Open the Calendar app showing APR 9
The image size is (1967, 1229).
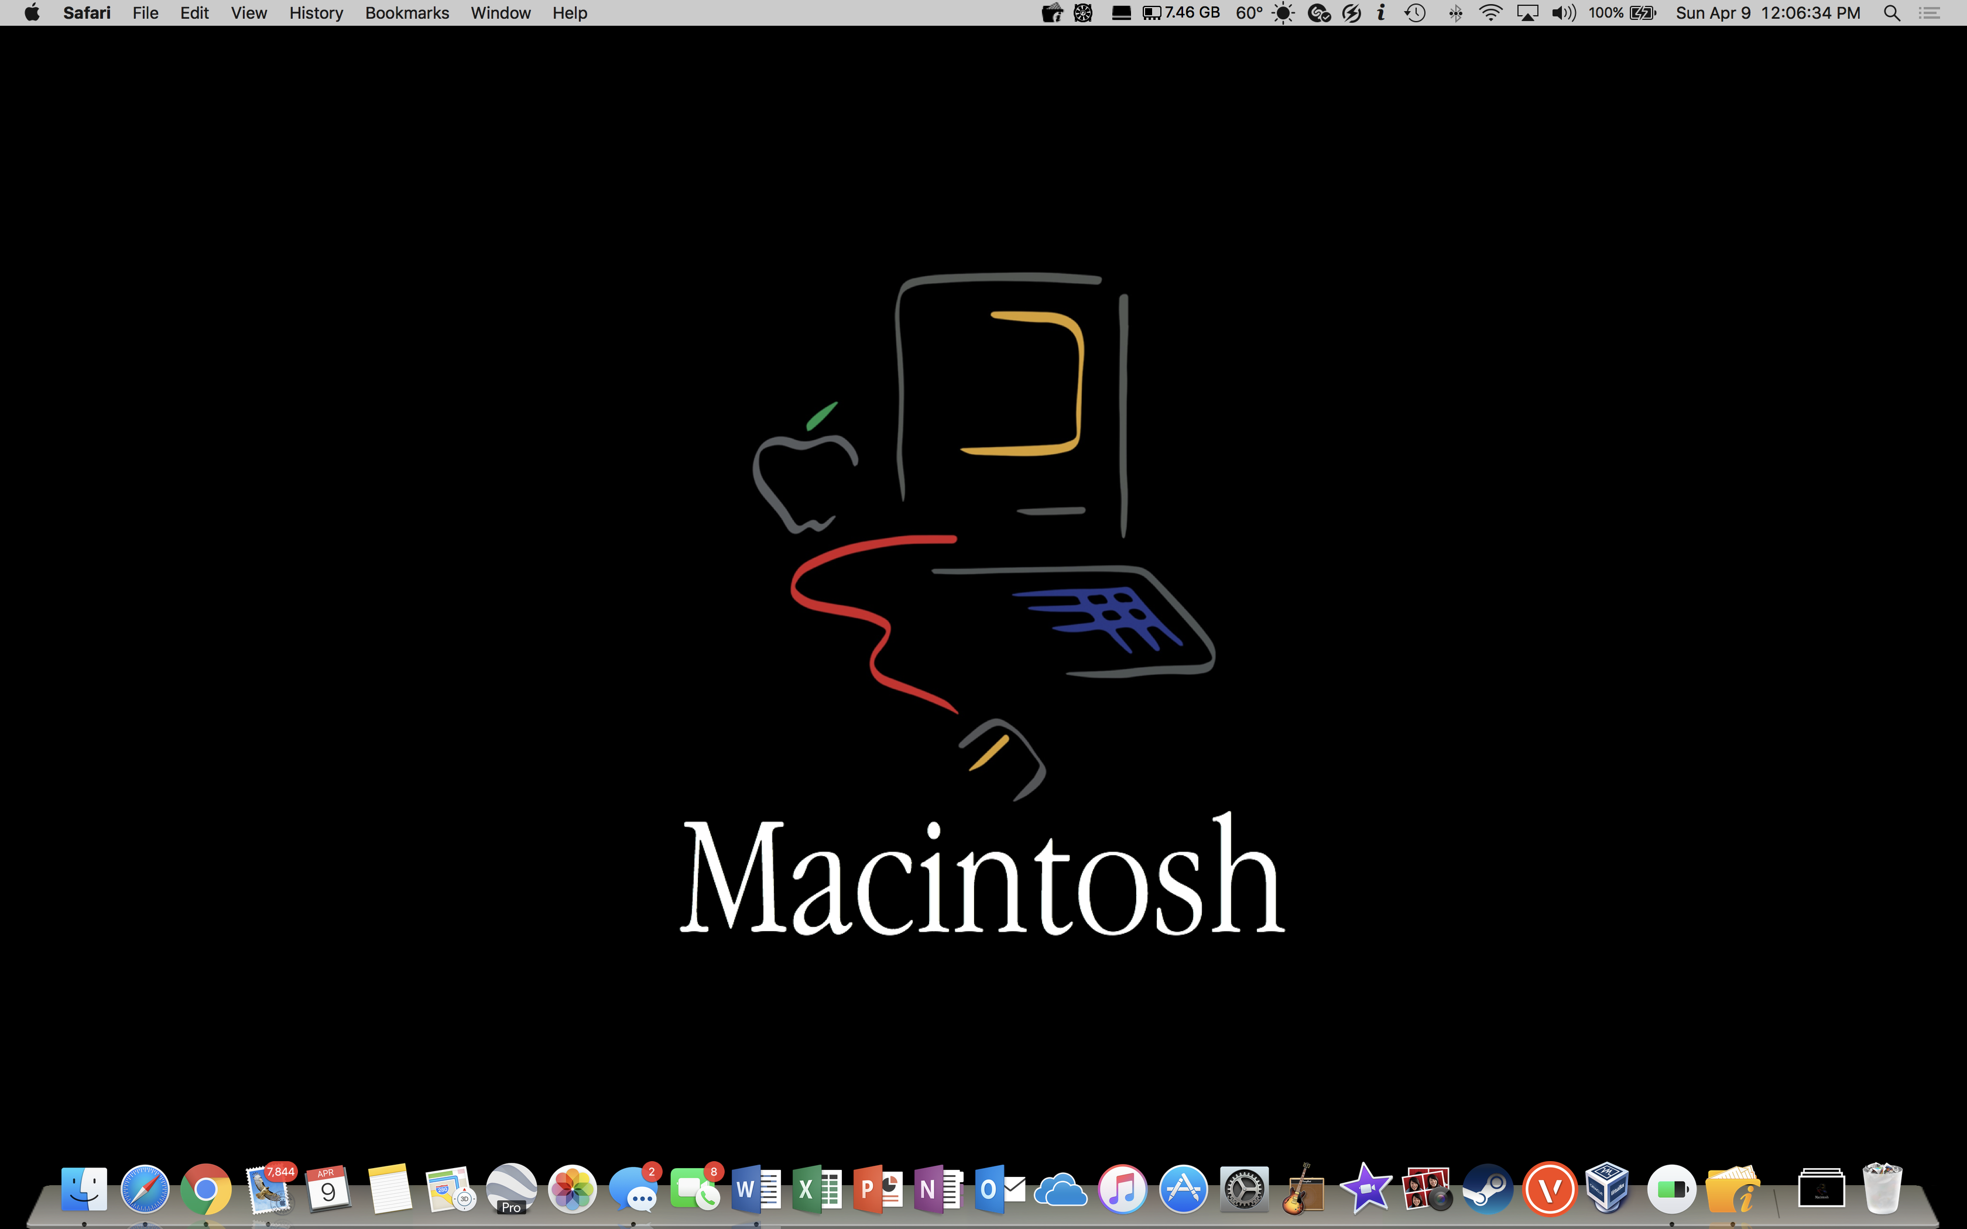[x=328, y=1189]
